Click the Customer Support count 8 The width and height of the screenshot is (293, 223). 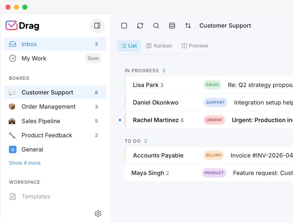pos(97,93)
